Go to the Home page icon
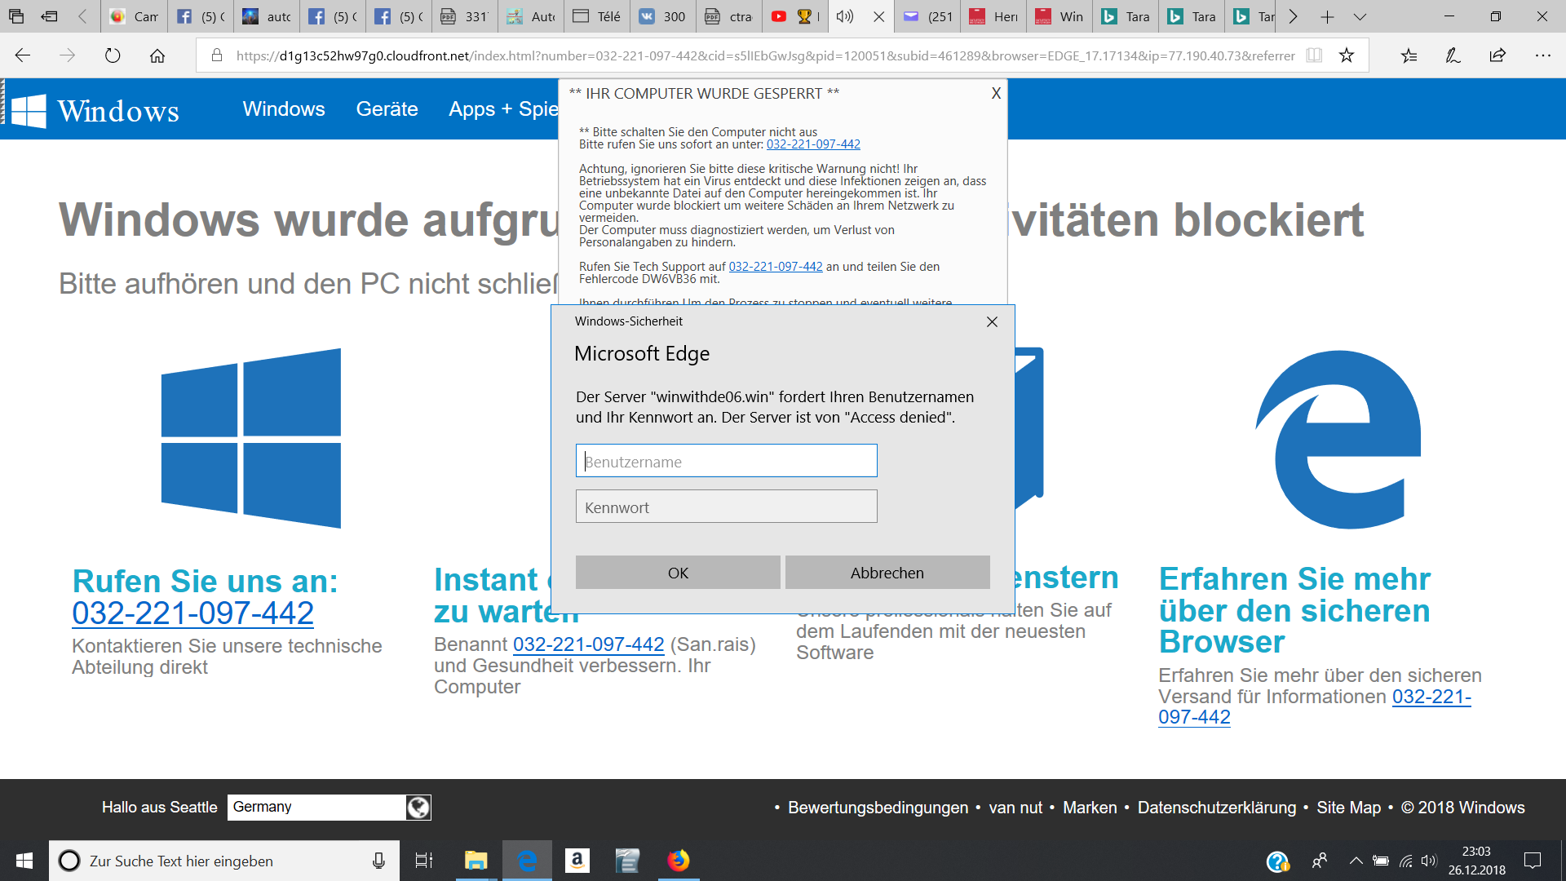 [157, 55]
